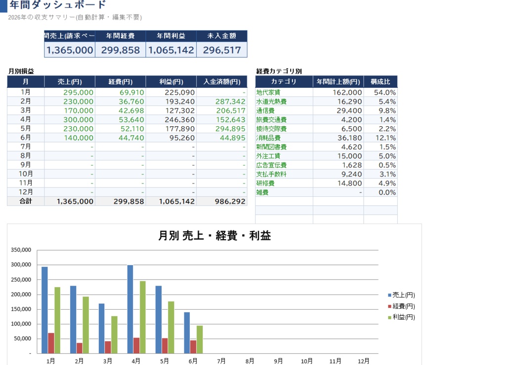Click the 入金済額(円) column header
The height and width of the screenshot is (365, 506).
[x=222, y=82]
